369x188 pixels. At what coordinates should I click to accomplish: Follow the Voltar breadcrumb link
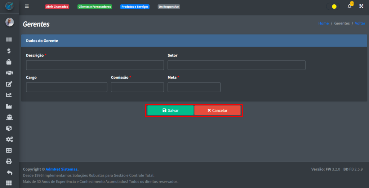tap(360, 23)
